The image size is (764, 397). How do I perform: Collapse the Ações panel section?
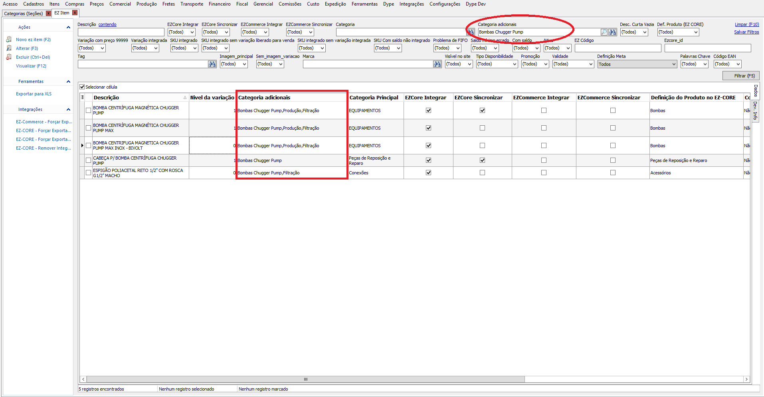[x=68, y=27]
